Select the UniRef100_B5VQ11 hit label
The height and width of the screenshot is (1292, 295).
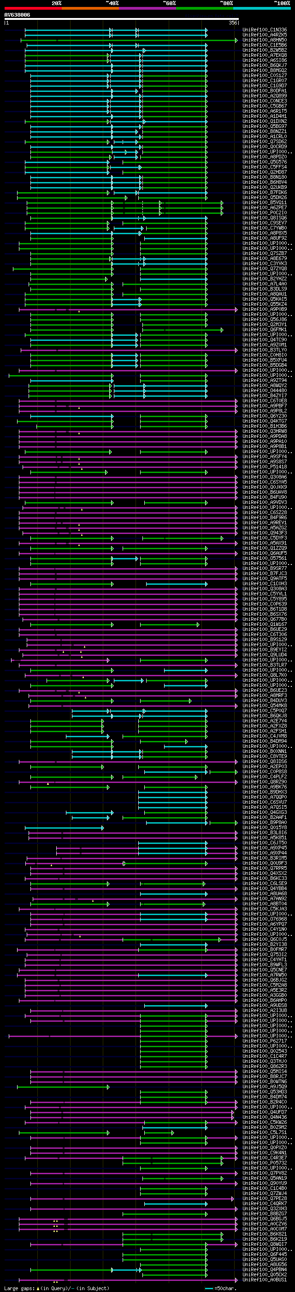click(265, 203)
